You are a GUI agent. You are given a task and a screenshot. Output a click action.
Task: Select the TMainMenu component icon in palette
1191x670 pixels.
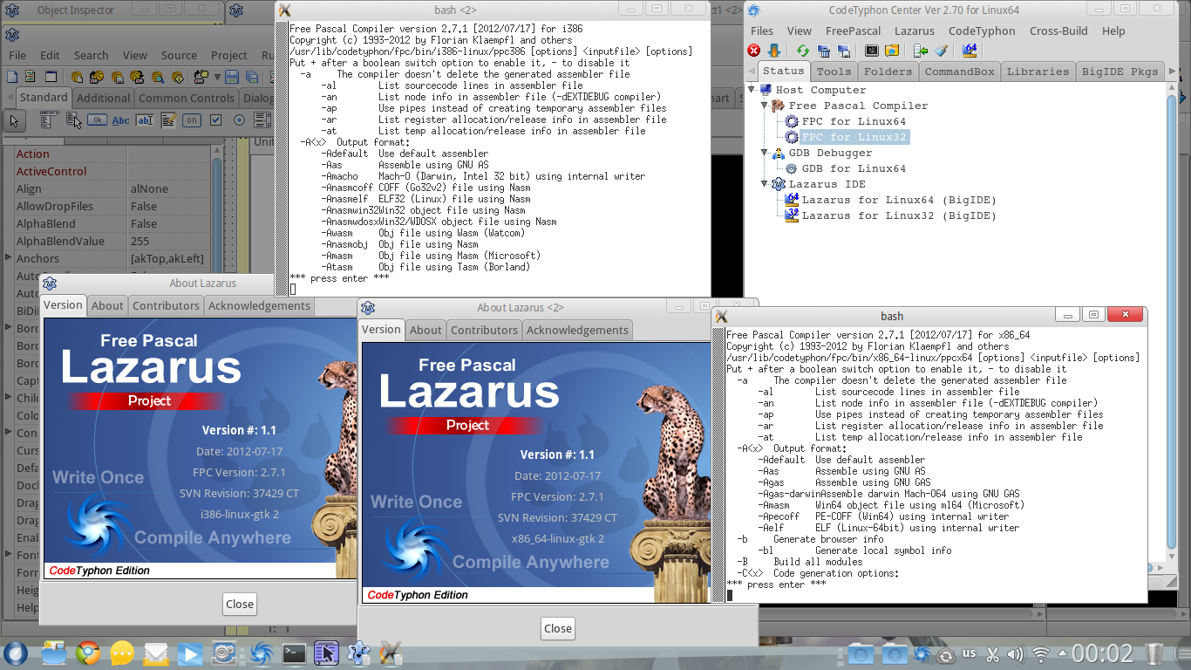click(x=50, y=120)
